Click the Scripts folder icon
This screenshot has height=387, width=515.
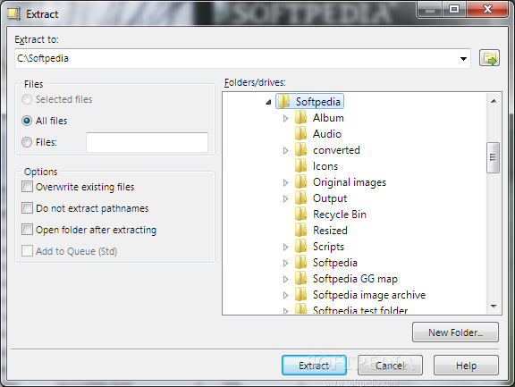point(300,246)
